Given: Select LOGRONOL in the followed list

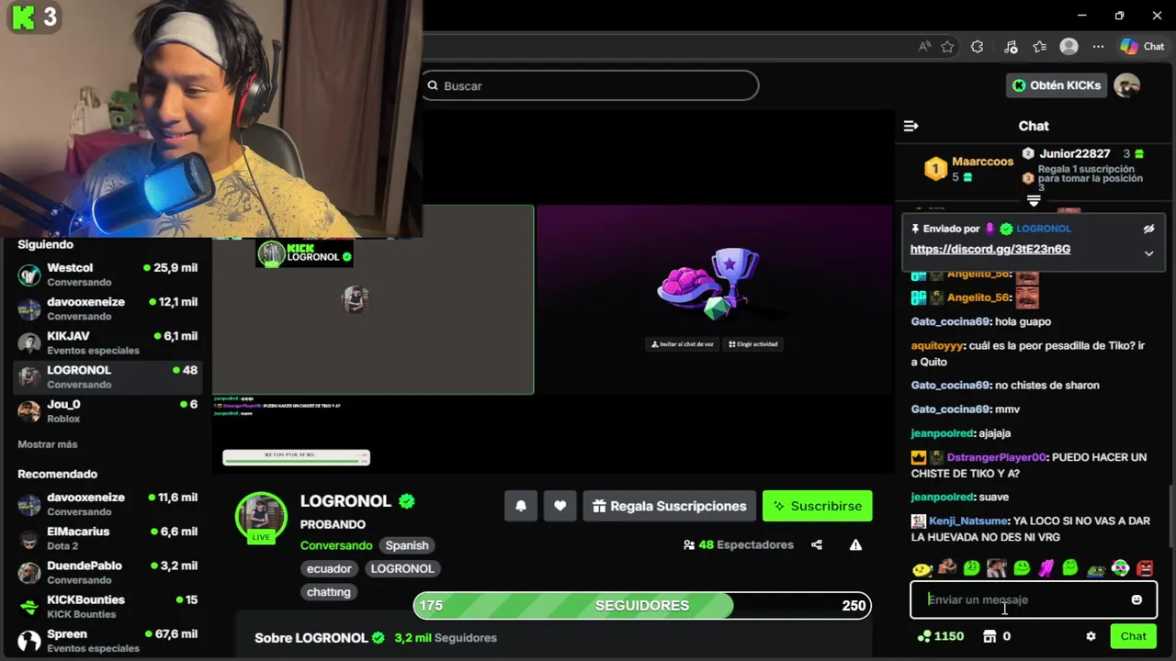Looking at the screenshot, I should point(107,376).
